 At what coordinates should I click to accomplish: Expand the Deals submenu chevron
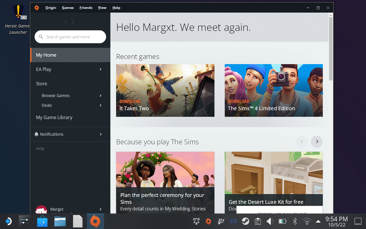pos(100,105)
